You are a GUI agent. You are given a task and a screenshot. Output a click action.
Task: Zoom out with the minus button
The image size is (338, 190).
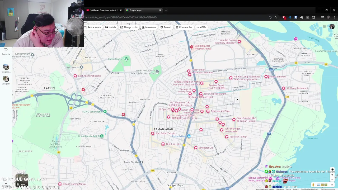tap(332, 179)
